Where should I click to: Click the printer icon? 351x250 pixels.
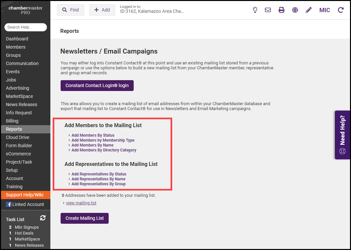click(x=282, y=10)
